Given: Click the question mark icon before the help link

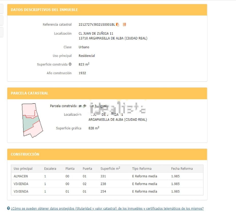Looking at the screenshot, I should (x=9, y=209).
